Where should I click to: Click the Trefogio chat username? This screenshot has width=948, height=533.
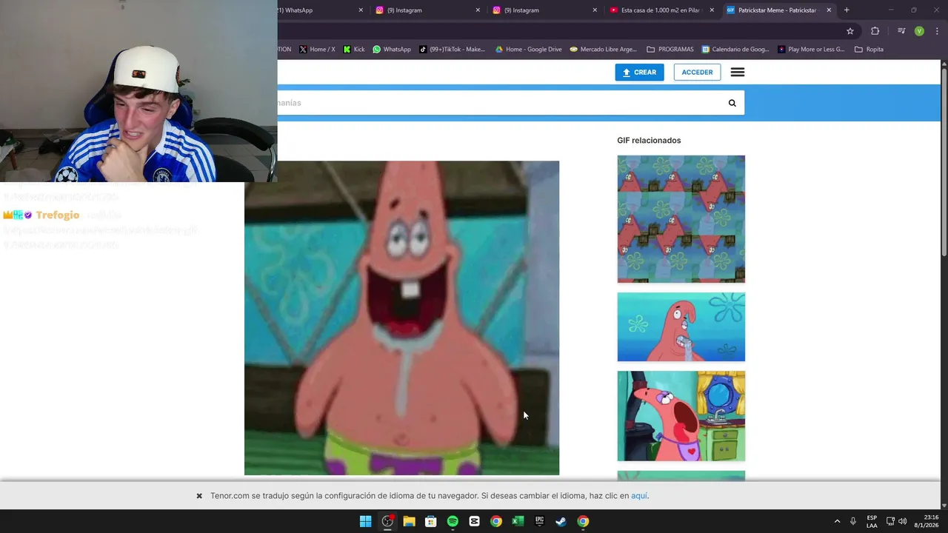pyautogui.click(x=57, y=215)
